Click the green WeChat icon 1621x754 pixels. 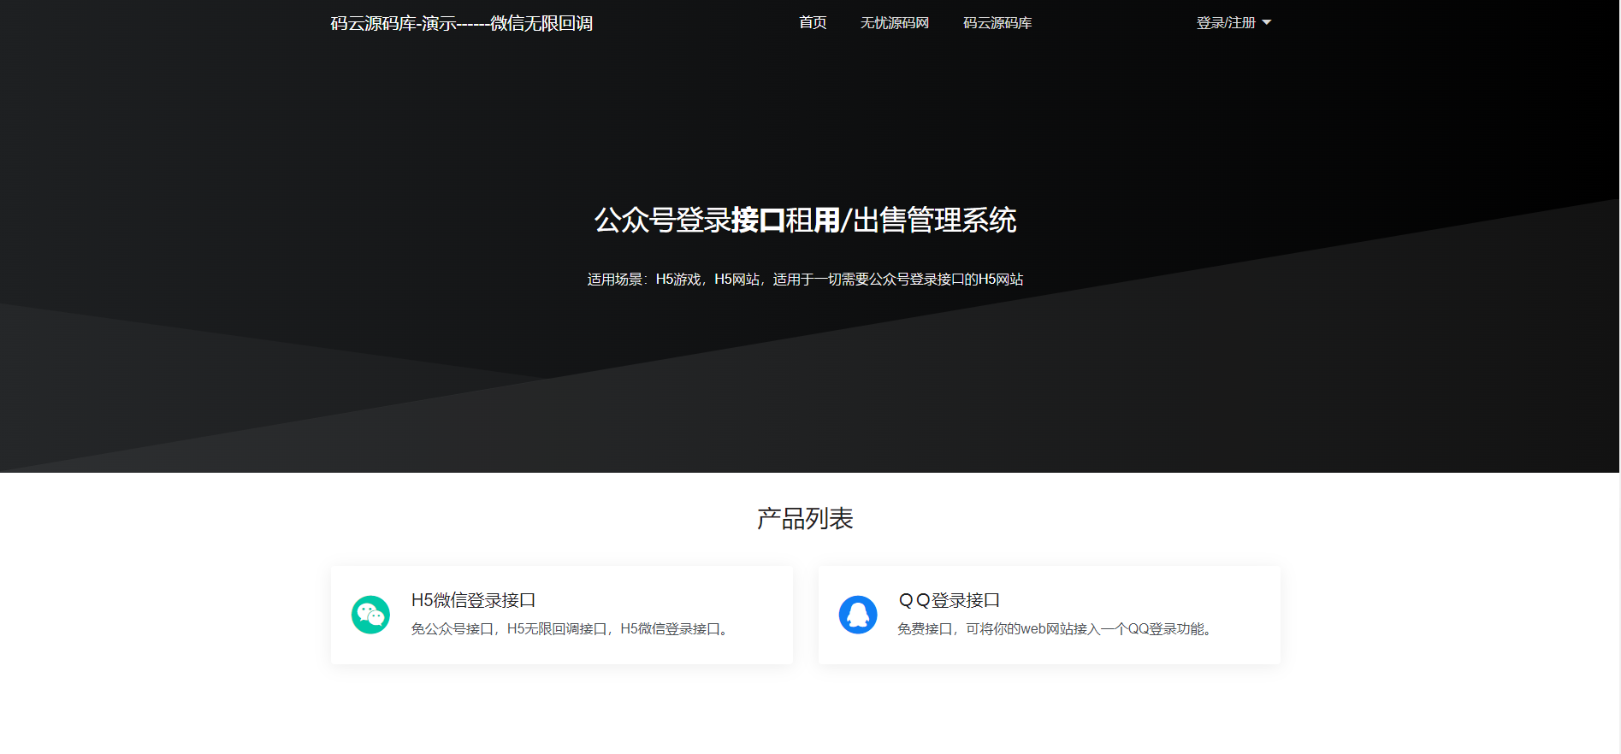(x=370, y=615)
